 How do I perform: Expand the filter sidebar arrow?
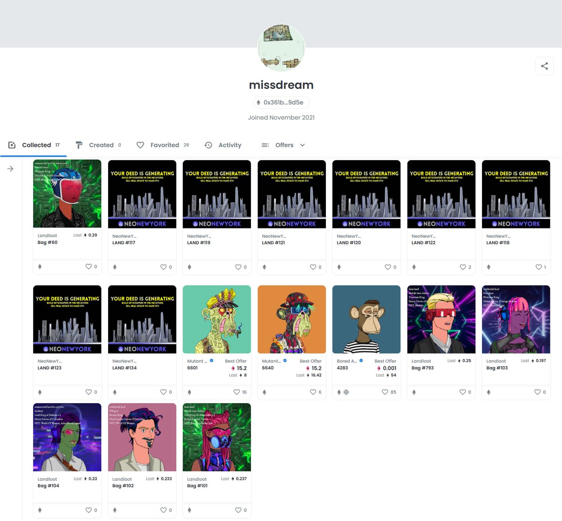pos(10,169)
